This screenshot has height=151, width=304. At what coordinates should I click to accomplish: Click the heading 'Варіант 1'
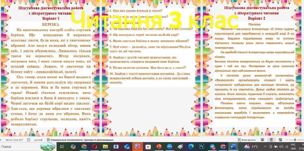51,18
